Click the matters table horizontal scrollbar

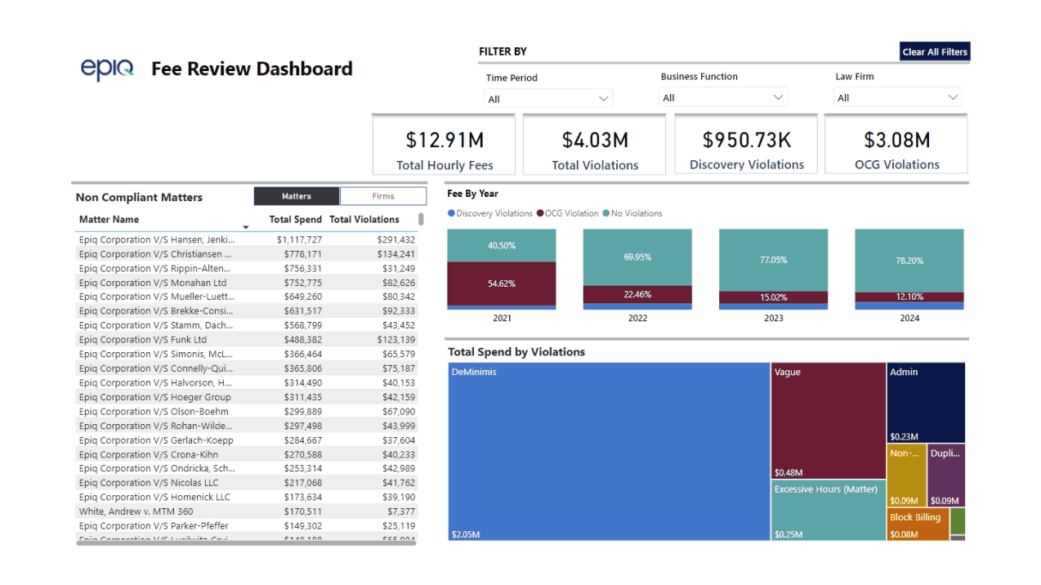point(246,543)
